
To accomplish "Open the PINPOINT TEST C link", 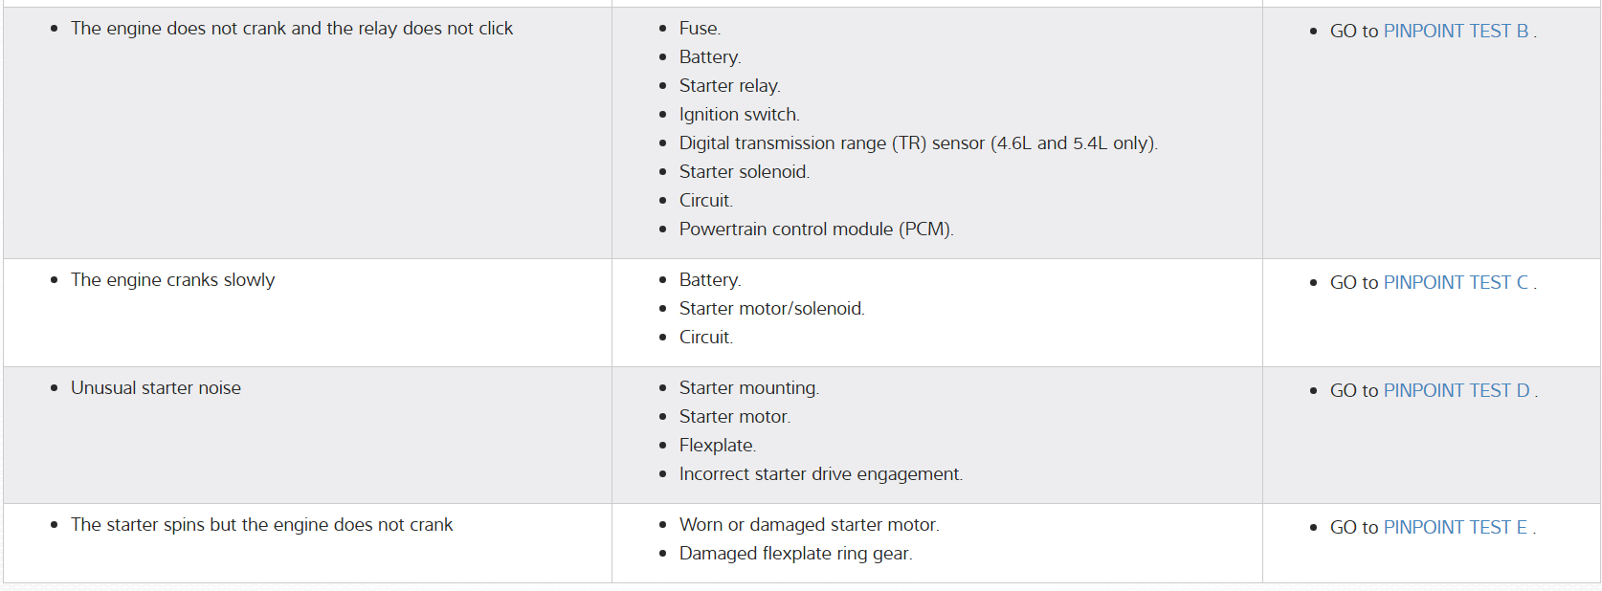I will coord(1456,283).
